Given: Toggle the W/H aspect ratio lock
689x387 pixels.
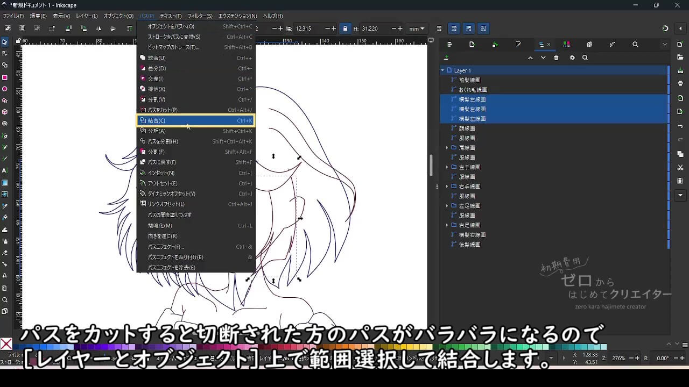Looking at the screenshot, I should point(344,28).
